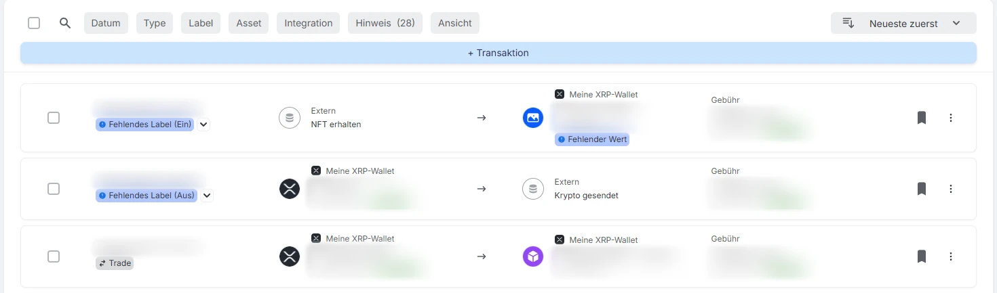Open the Neueste zuerst sort dropdown

903,23
